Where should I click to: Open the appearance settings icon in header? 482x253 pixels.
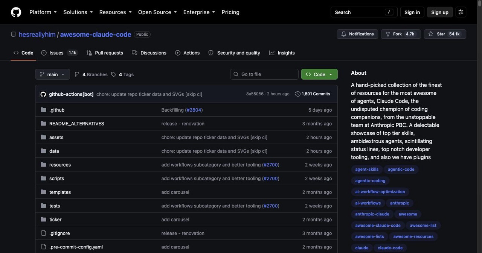461,12
